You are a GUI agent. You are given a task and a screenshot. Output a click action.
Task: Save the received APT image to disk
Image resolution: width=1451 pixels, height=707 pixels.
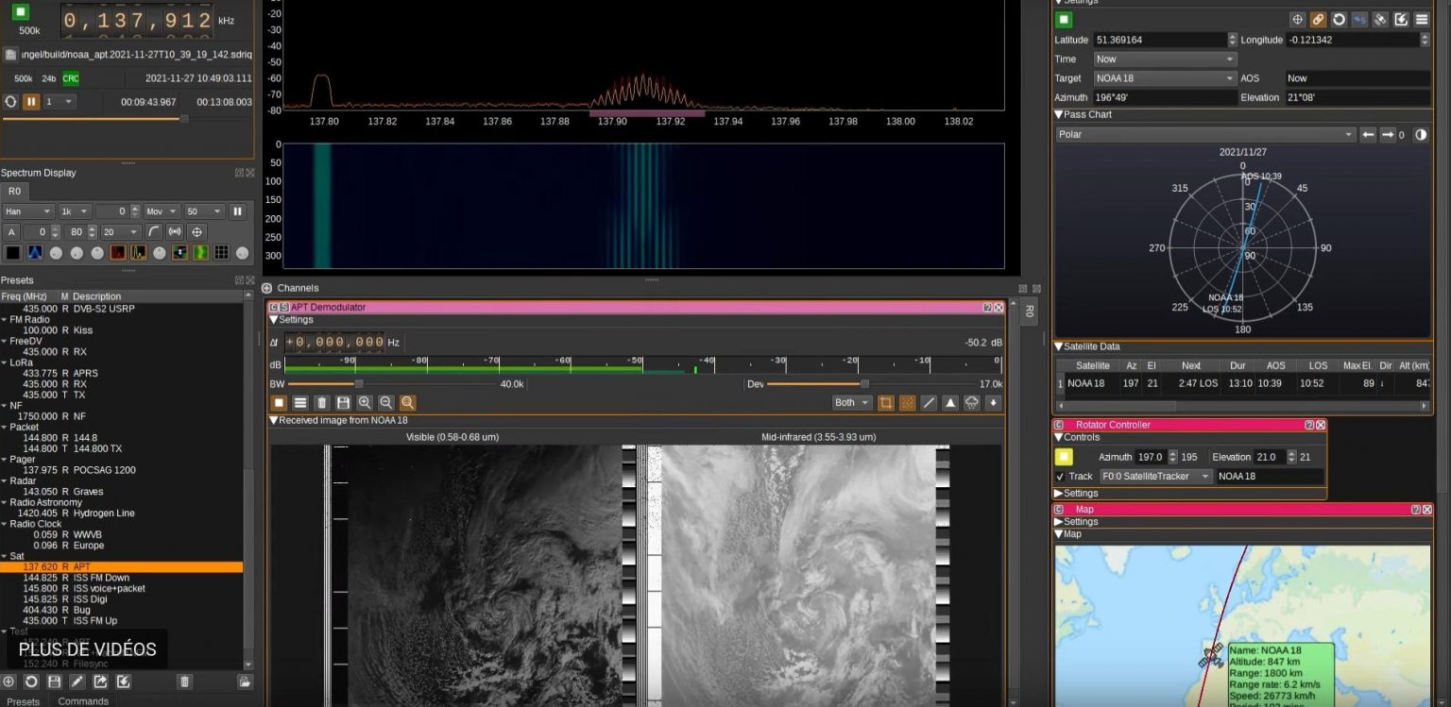tap(344, 403)
